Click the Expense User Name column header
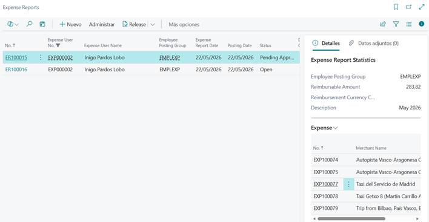The image size is (429, 222). point(103,45)
